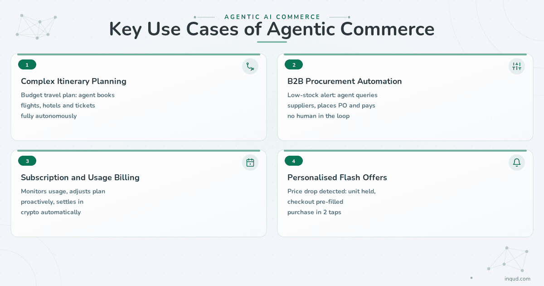Click the network graph icon at top left
The height and width of the screenshot is (286, 544).
36,26
